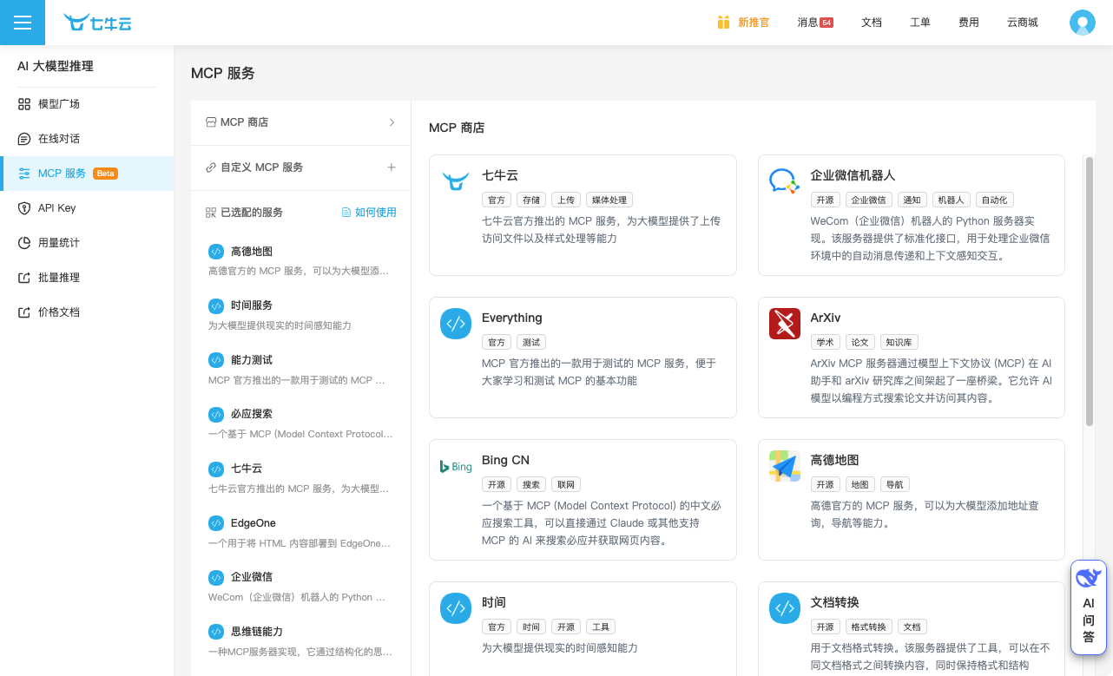1113x676 pixels.
Task: Open 批量推理 in the sidebar
Action: click(87, 278)
